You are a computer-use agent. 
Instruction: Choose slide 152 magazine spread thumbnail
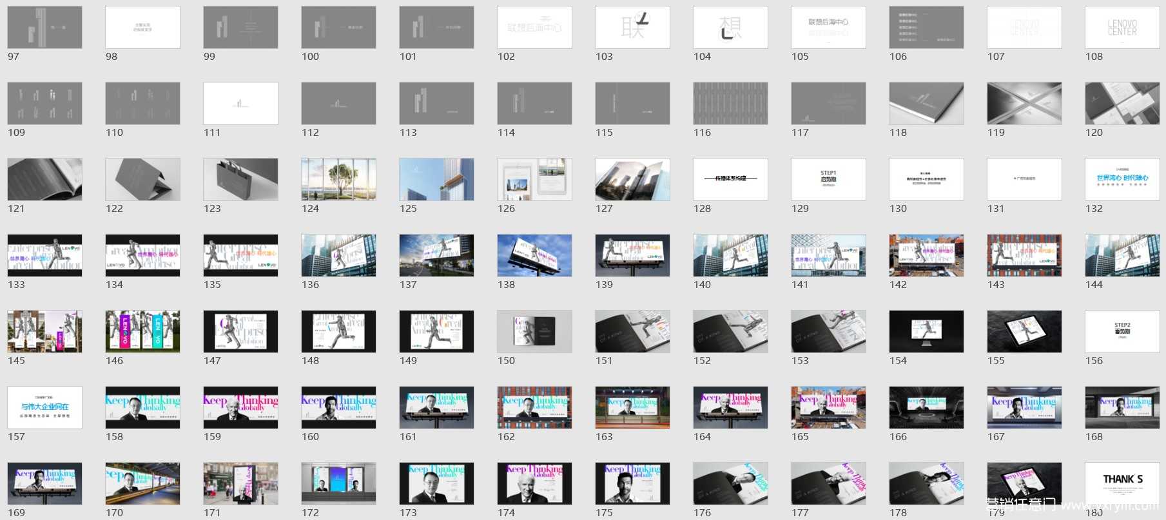(730, 332)
